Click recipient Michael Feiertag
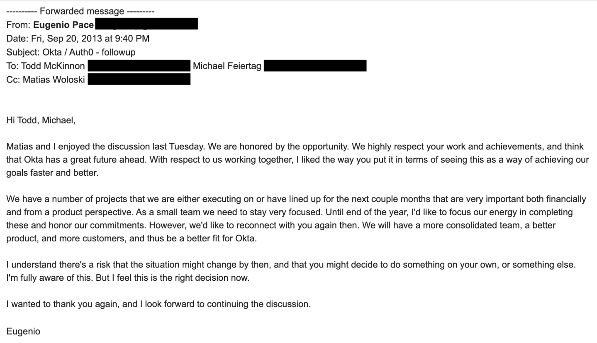This screenshot has height=343, width=597. pyautogui.click(x=227, y=66)
